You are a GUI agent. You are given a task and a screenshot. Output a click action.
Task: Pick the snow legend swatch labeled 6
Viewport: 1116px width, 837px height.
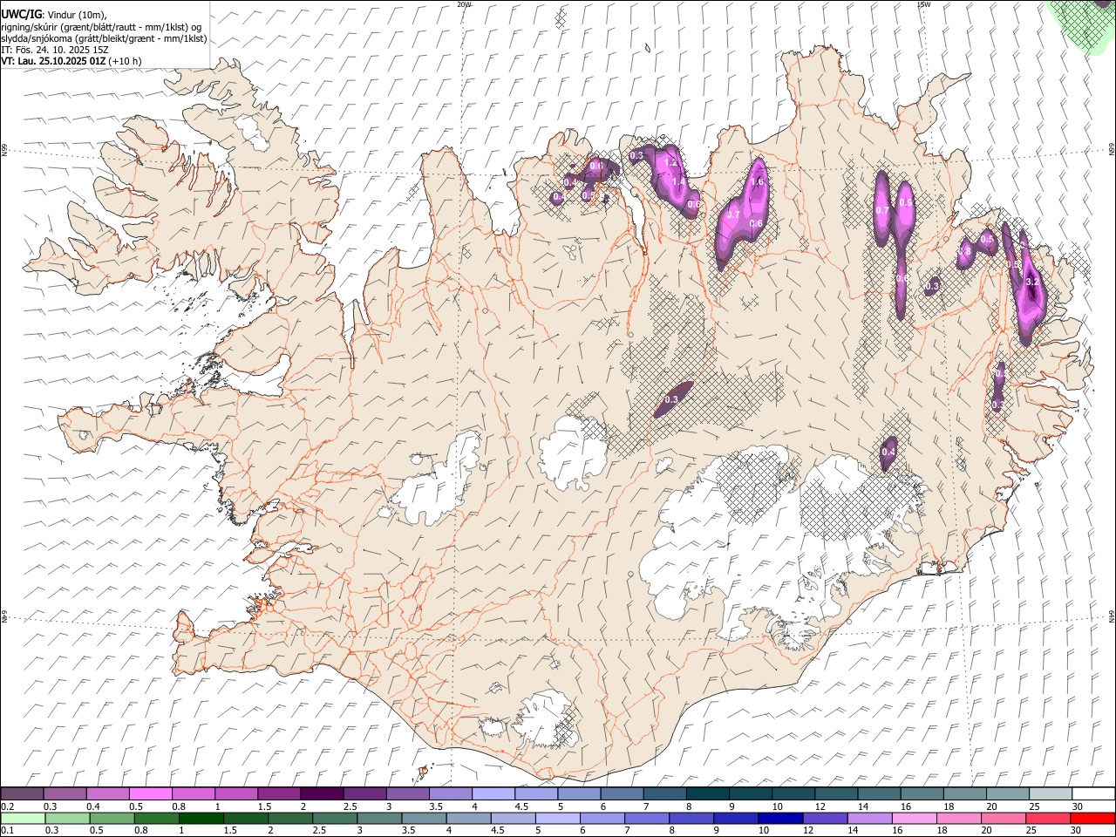click(621, 793)
